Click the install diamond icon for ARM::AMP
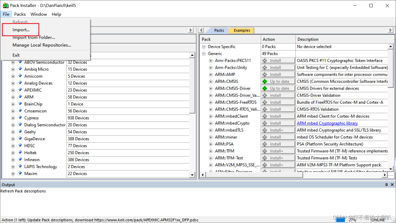This screenshot has height=223, width=396. coord(265,75)
